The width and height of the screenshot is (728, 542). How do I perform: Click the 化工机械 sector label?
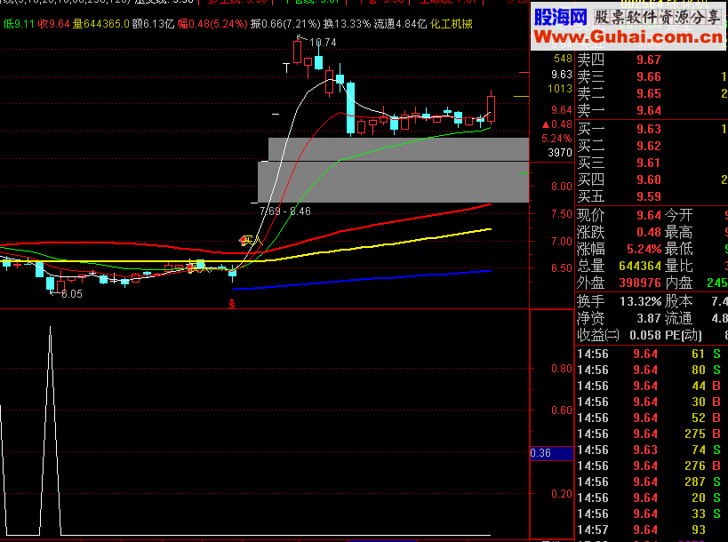(452, 24)
